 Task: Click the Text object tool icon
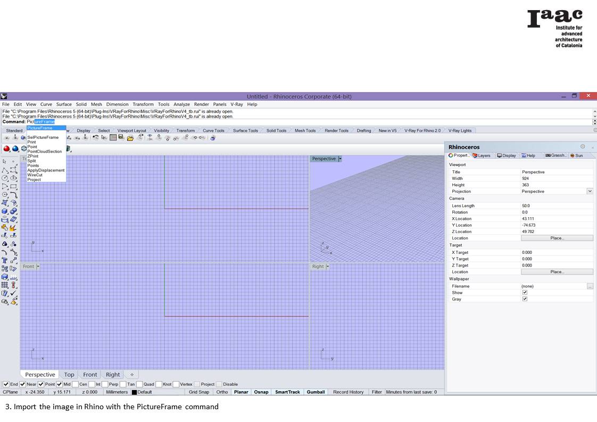(x=5, y=260)
